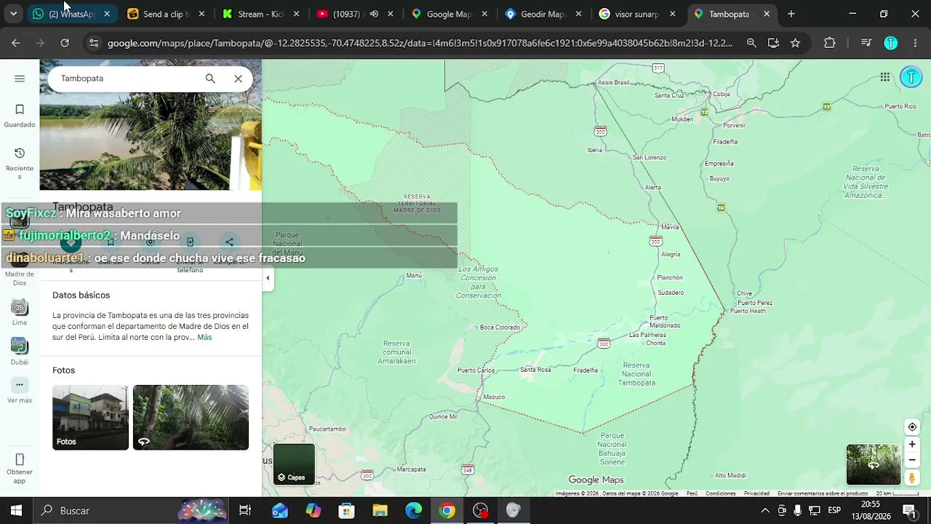Switch to the visor sunarp tab
931x524 pixels.
(637, 14)
